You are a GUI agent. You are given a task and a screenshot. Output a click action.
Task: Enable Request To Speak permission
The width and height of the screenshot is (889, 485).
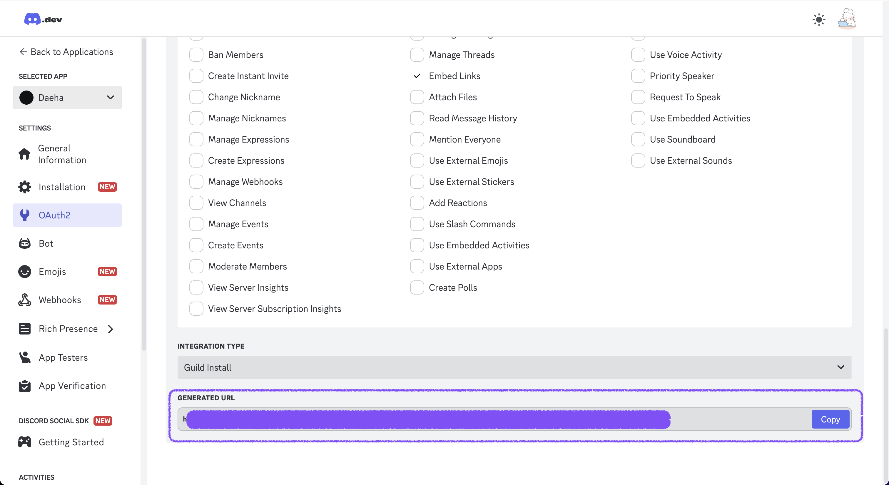638,97
